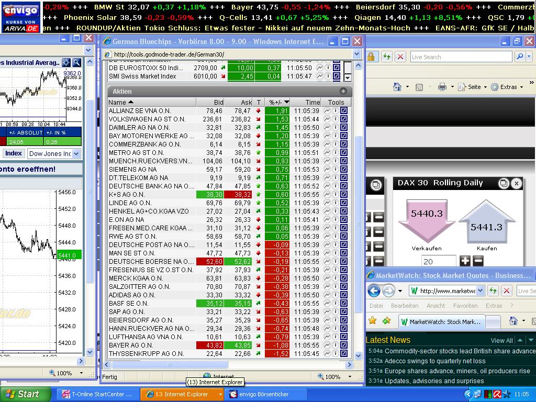
Task: Open 13 Internet Explorer taskbar group
Action: coord(182,394)
